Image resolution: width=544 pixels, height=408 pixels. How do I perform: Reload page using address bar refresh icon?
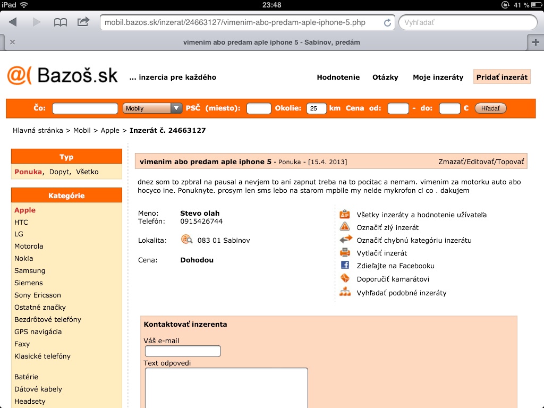click(x=387, y=23)
